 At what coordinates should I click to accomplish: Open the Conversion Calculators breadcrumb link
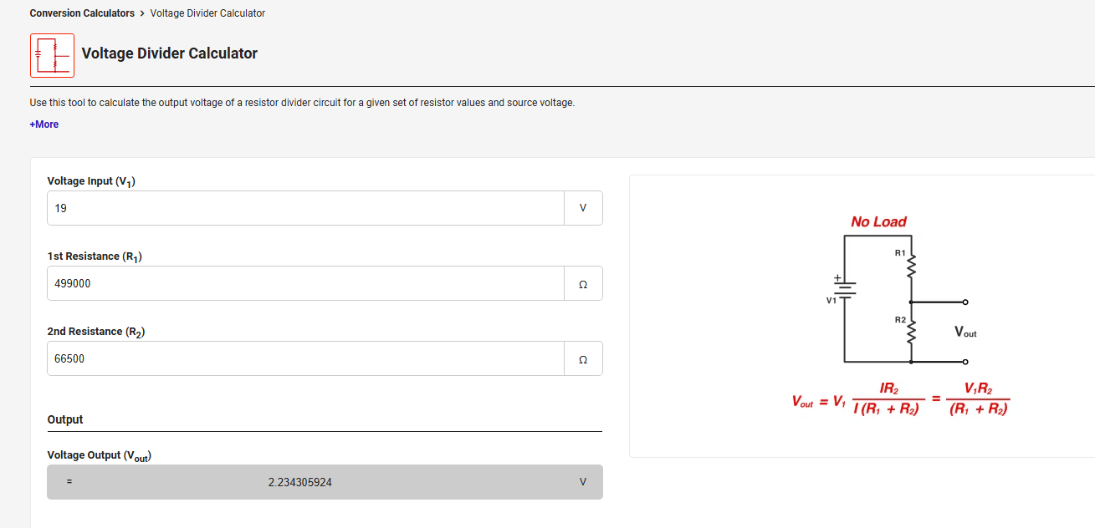82,13
